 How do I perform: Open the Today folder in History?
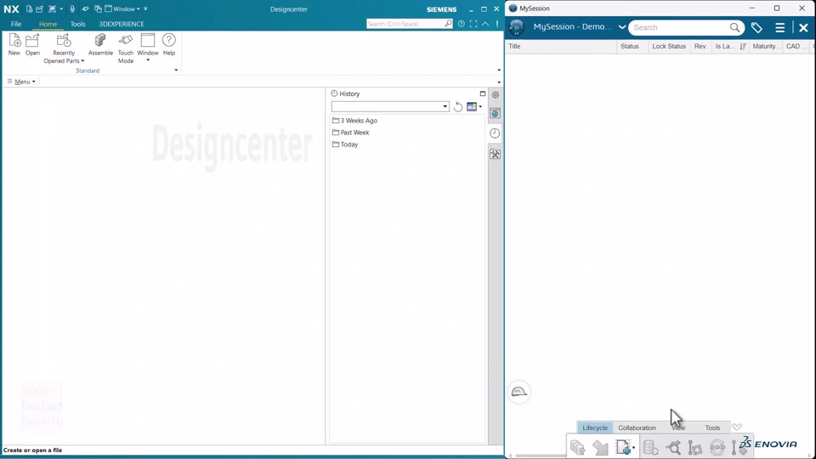[345, 144]
